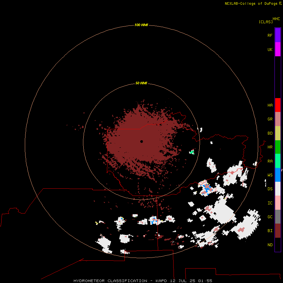
Task: Click the RF legend label
Action: click(x=270, y=35)
